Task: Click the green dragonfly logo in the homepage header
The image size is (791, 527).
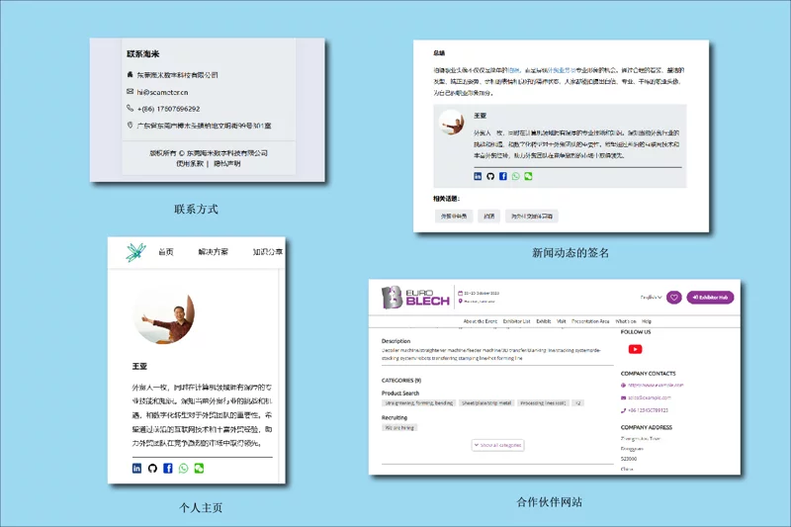Action: tap(135, 252)
